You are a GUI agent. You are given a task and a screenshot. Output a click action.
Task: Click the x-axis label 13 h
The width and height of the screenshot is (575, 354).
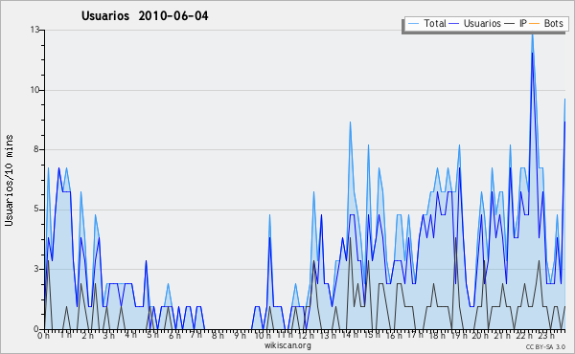tap(328, 335)
